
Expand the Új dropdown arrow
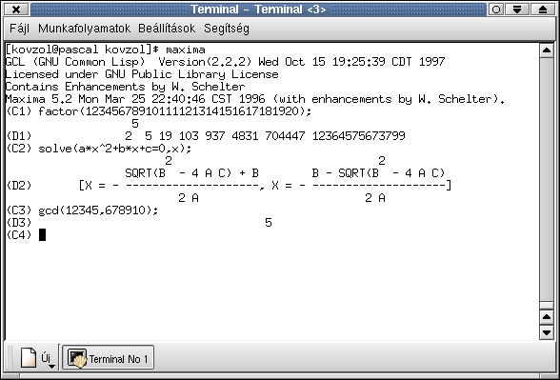tap(51, 366)
